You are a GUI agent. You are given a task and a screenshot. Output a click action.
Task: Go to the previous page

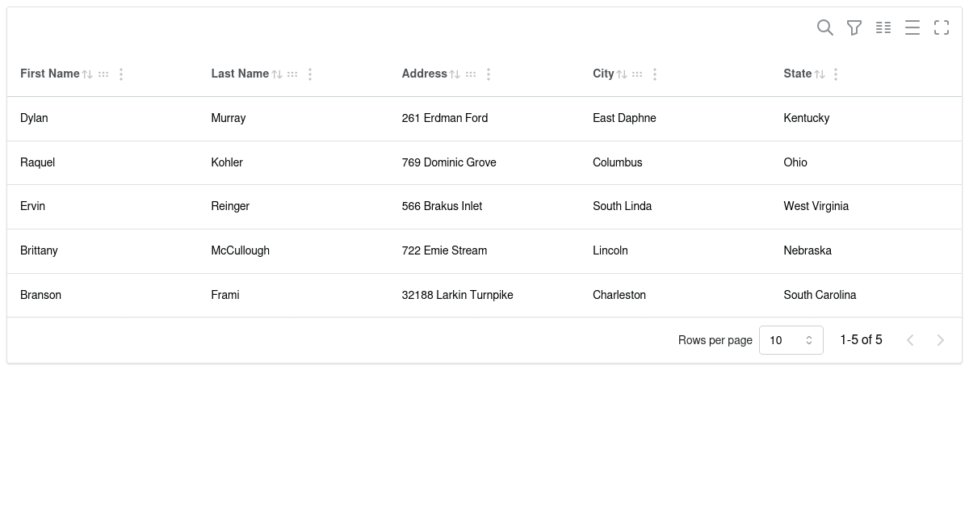pos(910,340)
